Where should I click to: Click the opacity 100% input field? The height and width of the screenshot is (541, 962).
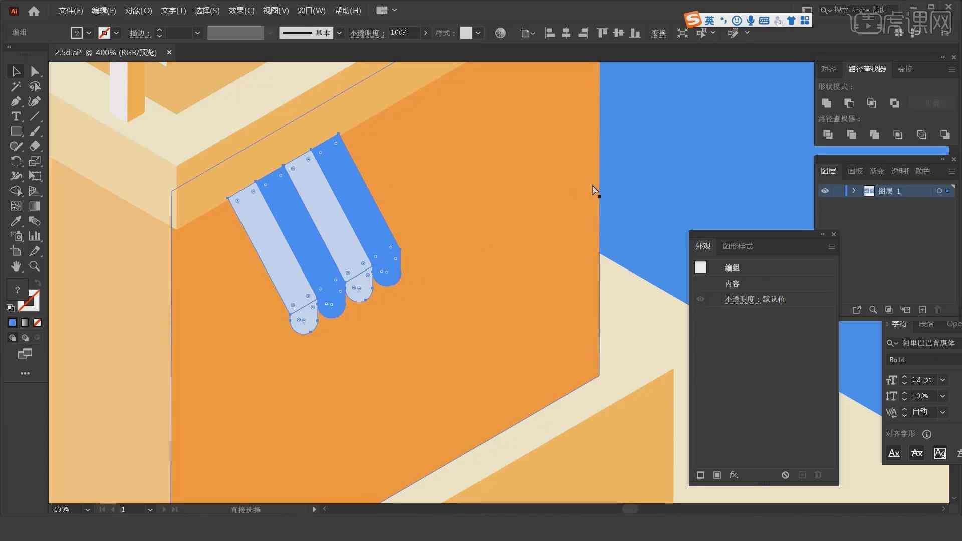404,33
